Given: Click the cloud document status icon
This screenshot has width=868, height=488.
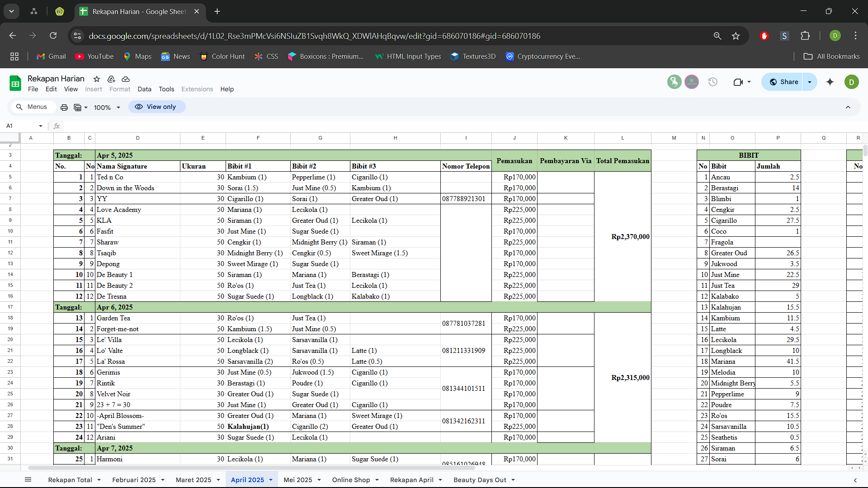Looking at the screenshot, I should click(126, 79).
